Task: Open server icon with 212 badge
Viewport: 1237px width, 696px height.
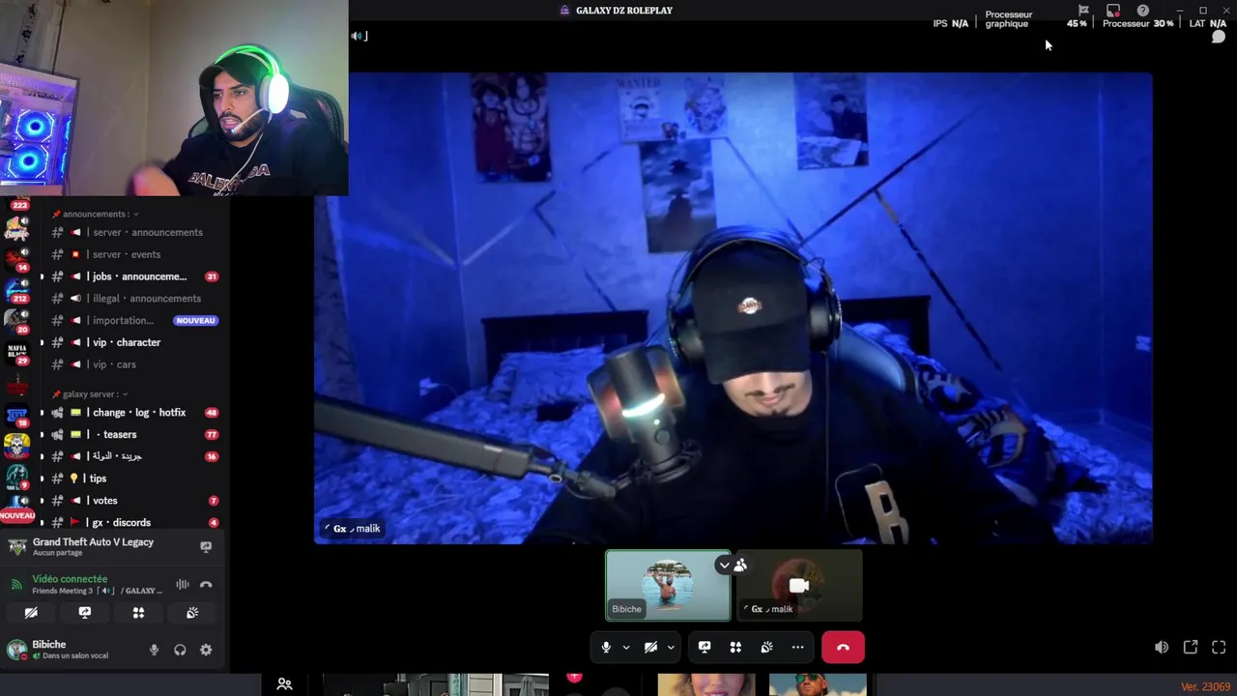Action: pos(17,290)
